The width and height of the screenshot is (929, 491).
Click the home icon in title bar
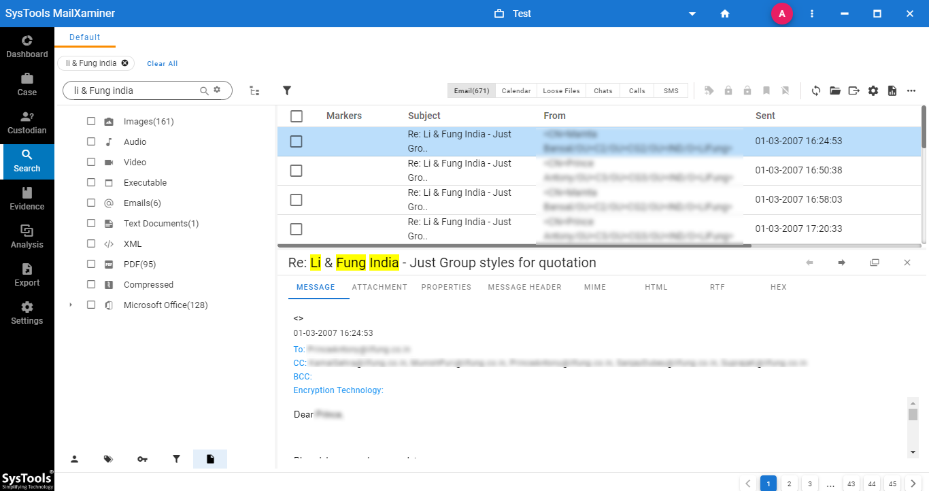[x=725, y=14]
